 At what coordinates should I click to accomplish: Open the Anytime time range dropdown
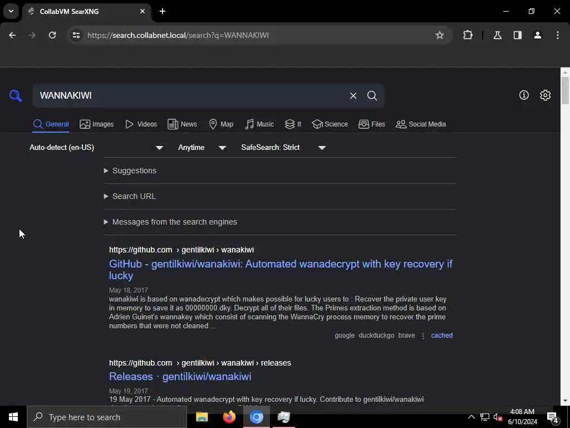tap(202, 147)
